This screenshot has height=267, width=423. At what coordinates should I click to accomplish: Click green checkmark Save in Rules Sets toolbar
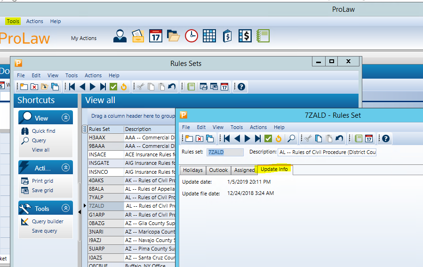[x=113, y=87]
